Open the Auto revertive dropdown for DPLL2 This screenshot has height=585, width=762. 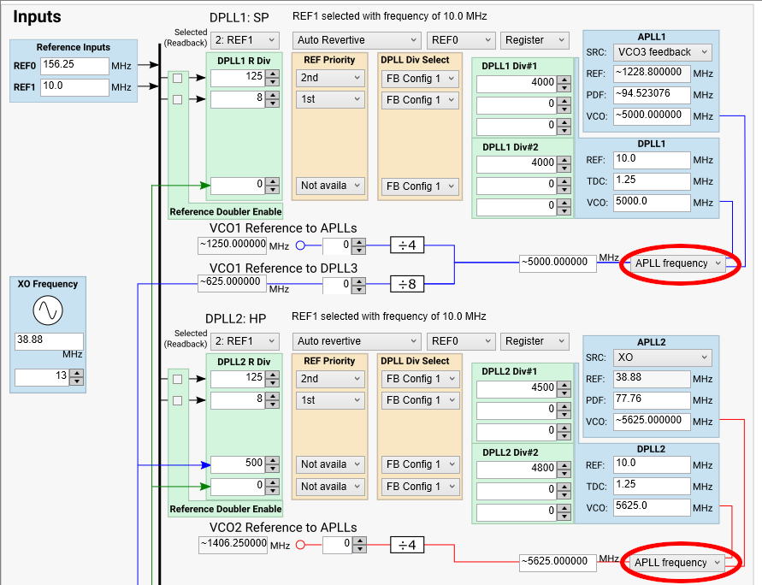point(357,340)
